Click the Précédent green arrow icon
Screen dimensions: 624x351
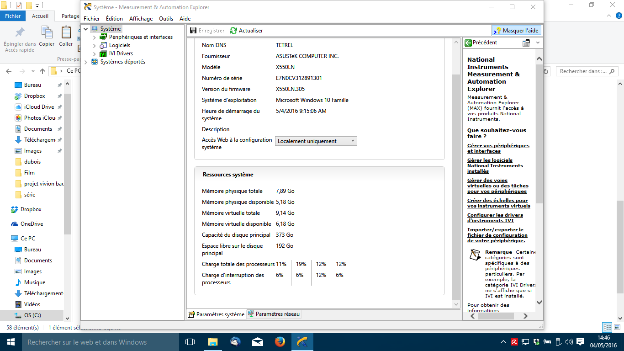pos(468,43)
